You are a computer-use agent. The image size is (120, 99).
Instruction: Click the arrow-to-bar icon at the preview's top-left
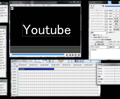coord(12,8)
